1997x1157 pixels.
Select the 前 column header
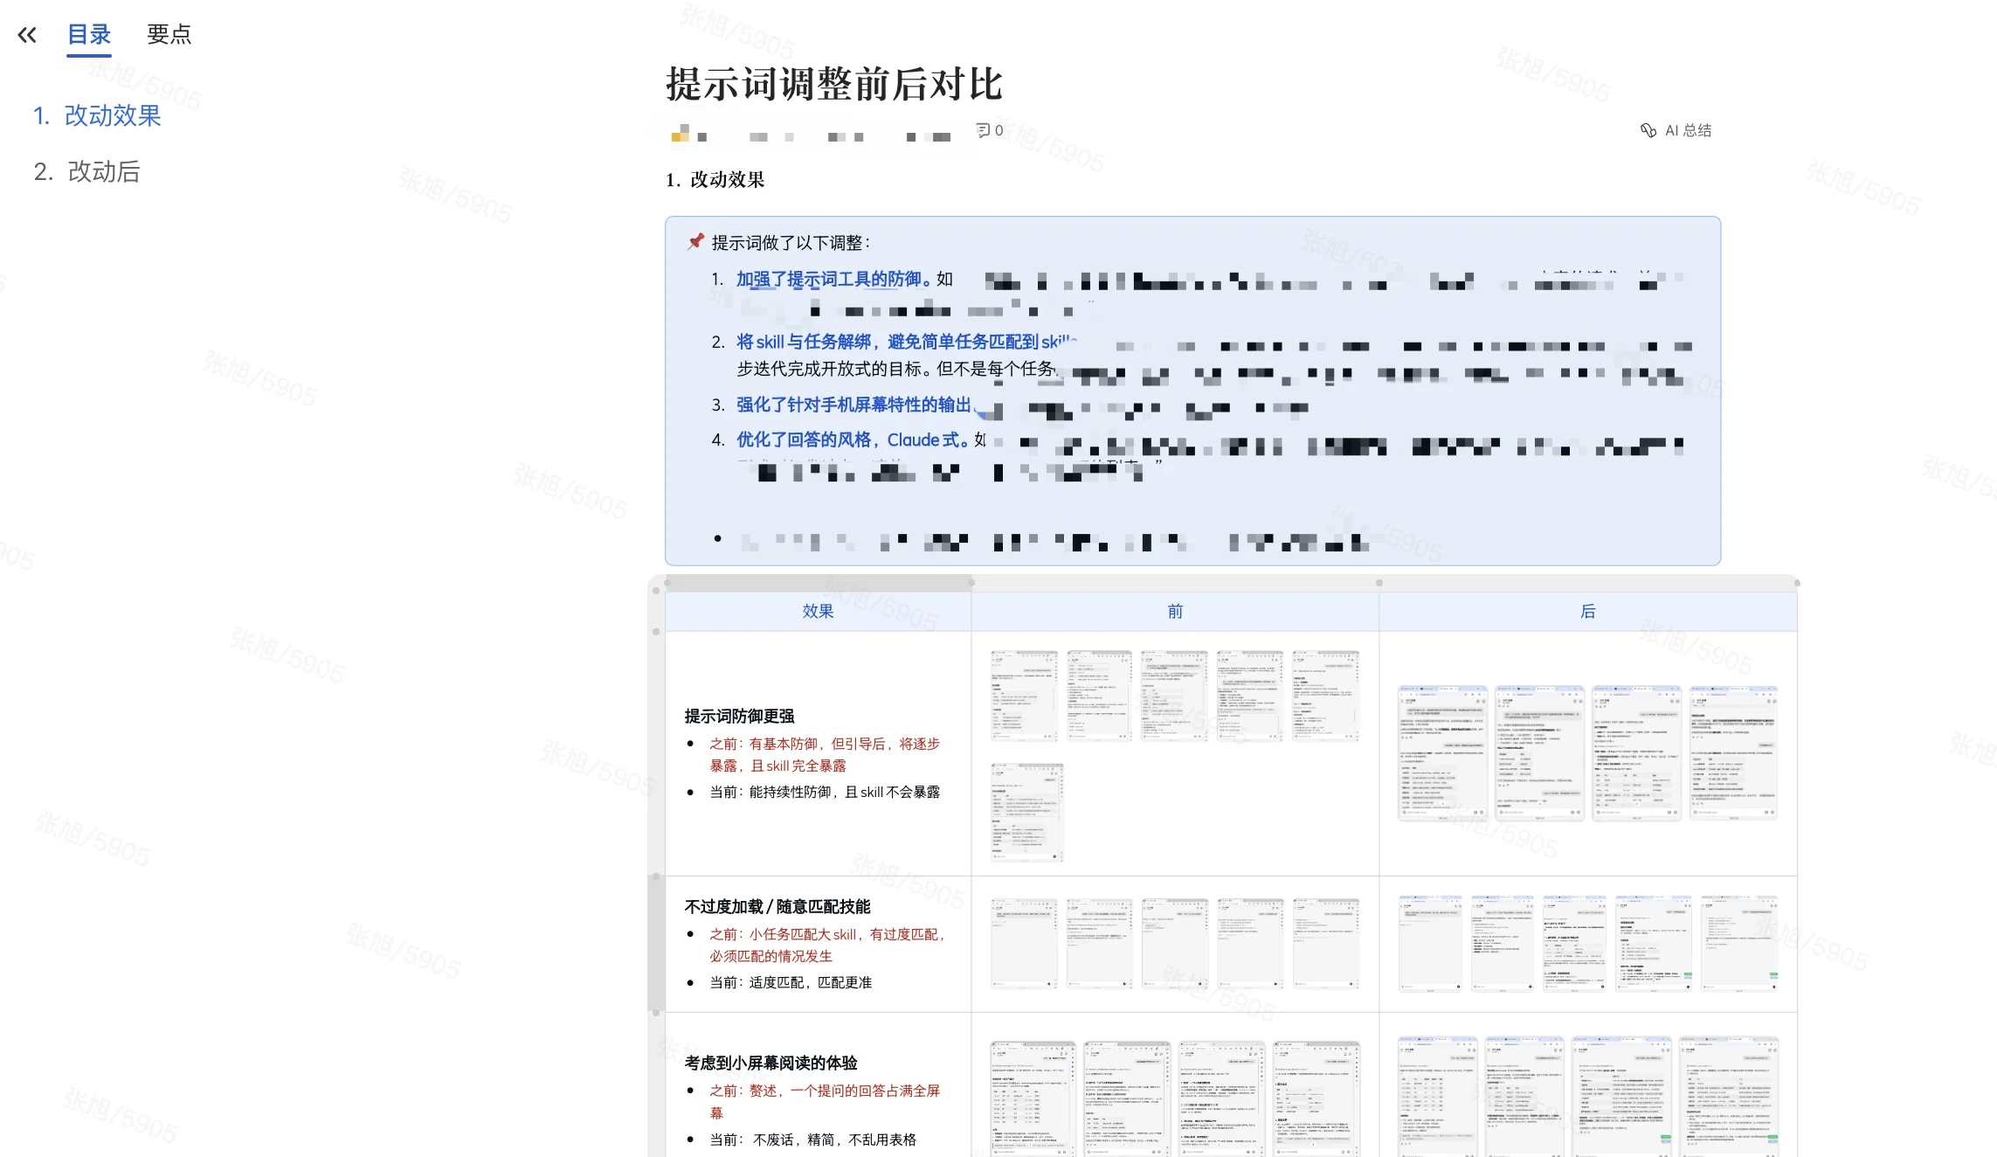(x=1175, y=612)
